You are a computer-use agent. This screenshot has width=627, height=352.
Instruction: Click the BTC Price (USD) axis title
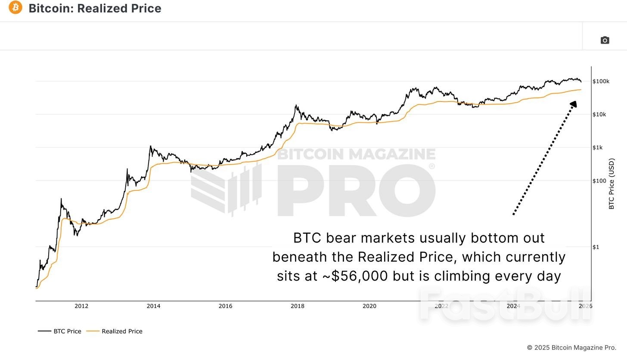coord(611,184)
